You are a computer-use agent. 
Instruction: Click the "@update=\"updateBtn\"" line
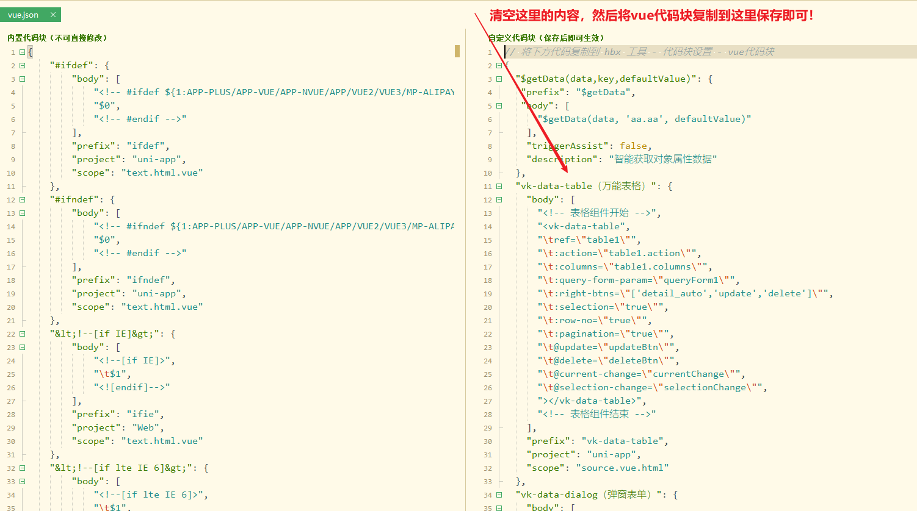[x=608, y=347]
